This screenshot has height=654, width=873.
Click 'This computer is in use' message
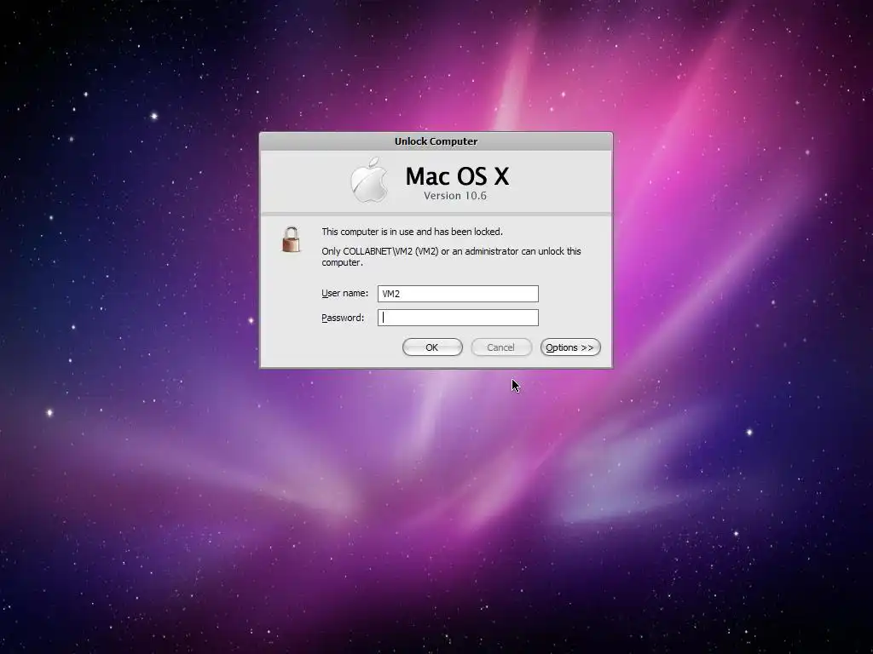tap(412, 232)
